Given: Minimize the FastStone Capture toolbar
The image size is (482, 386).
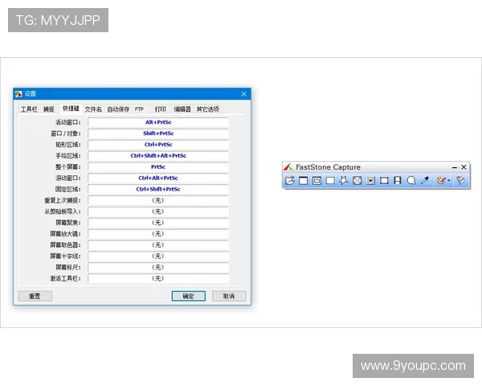Looking at the screenshot, I should point(455,167).
